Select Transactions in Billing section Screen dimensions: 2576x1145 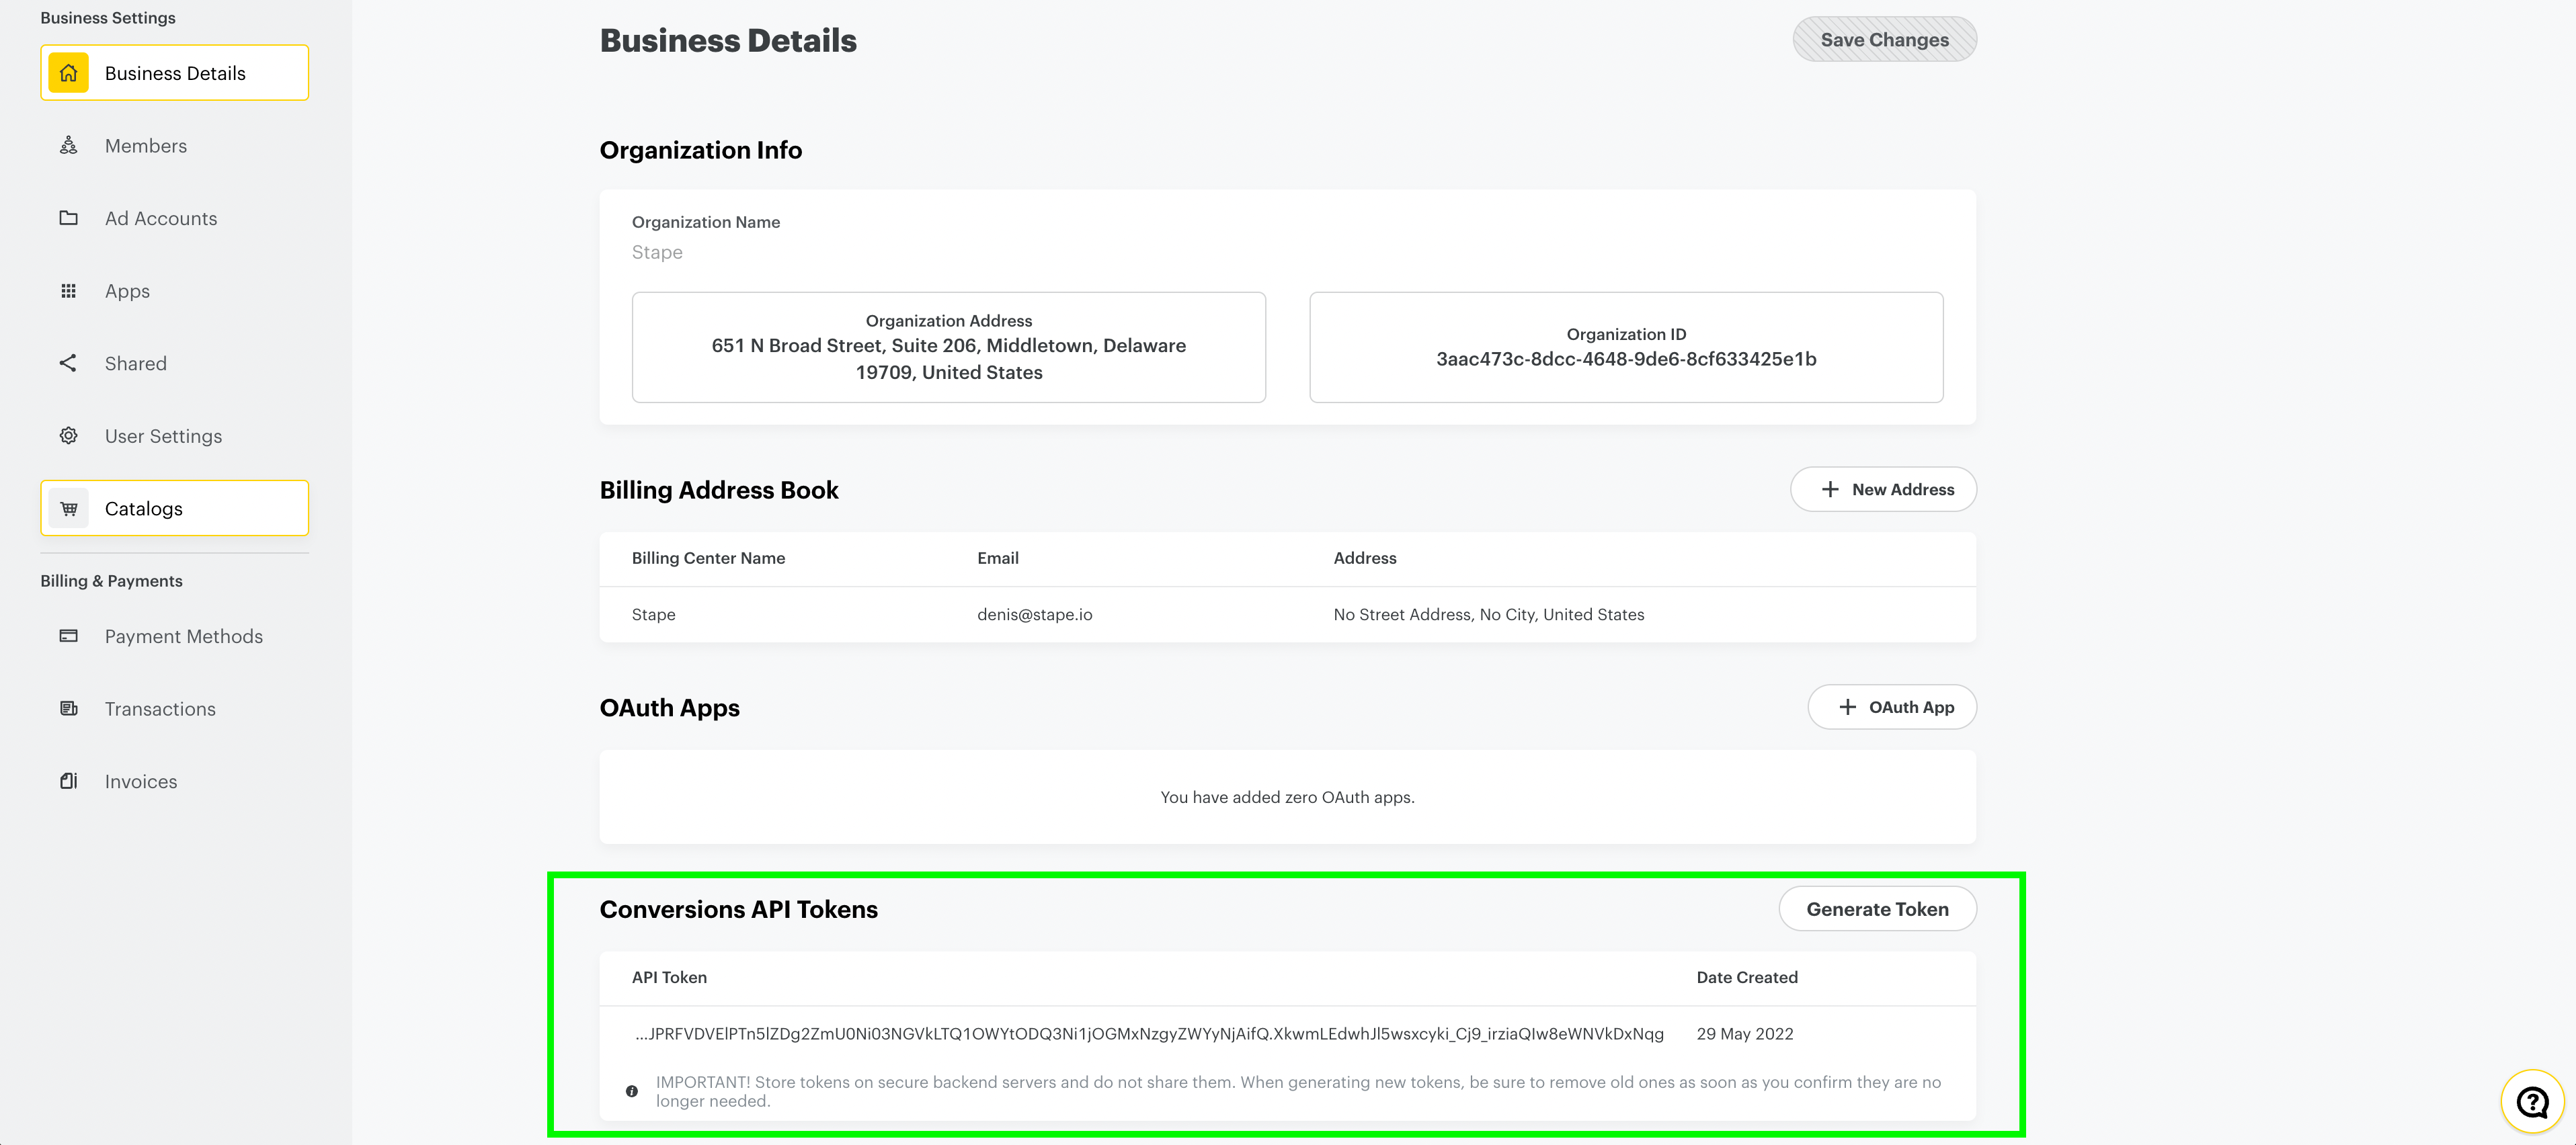point(159,708)
